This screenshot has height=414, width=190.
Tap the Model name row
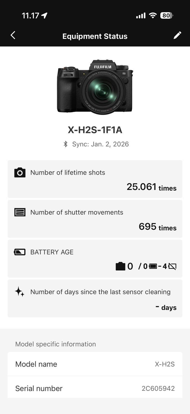point(95,364)
